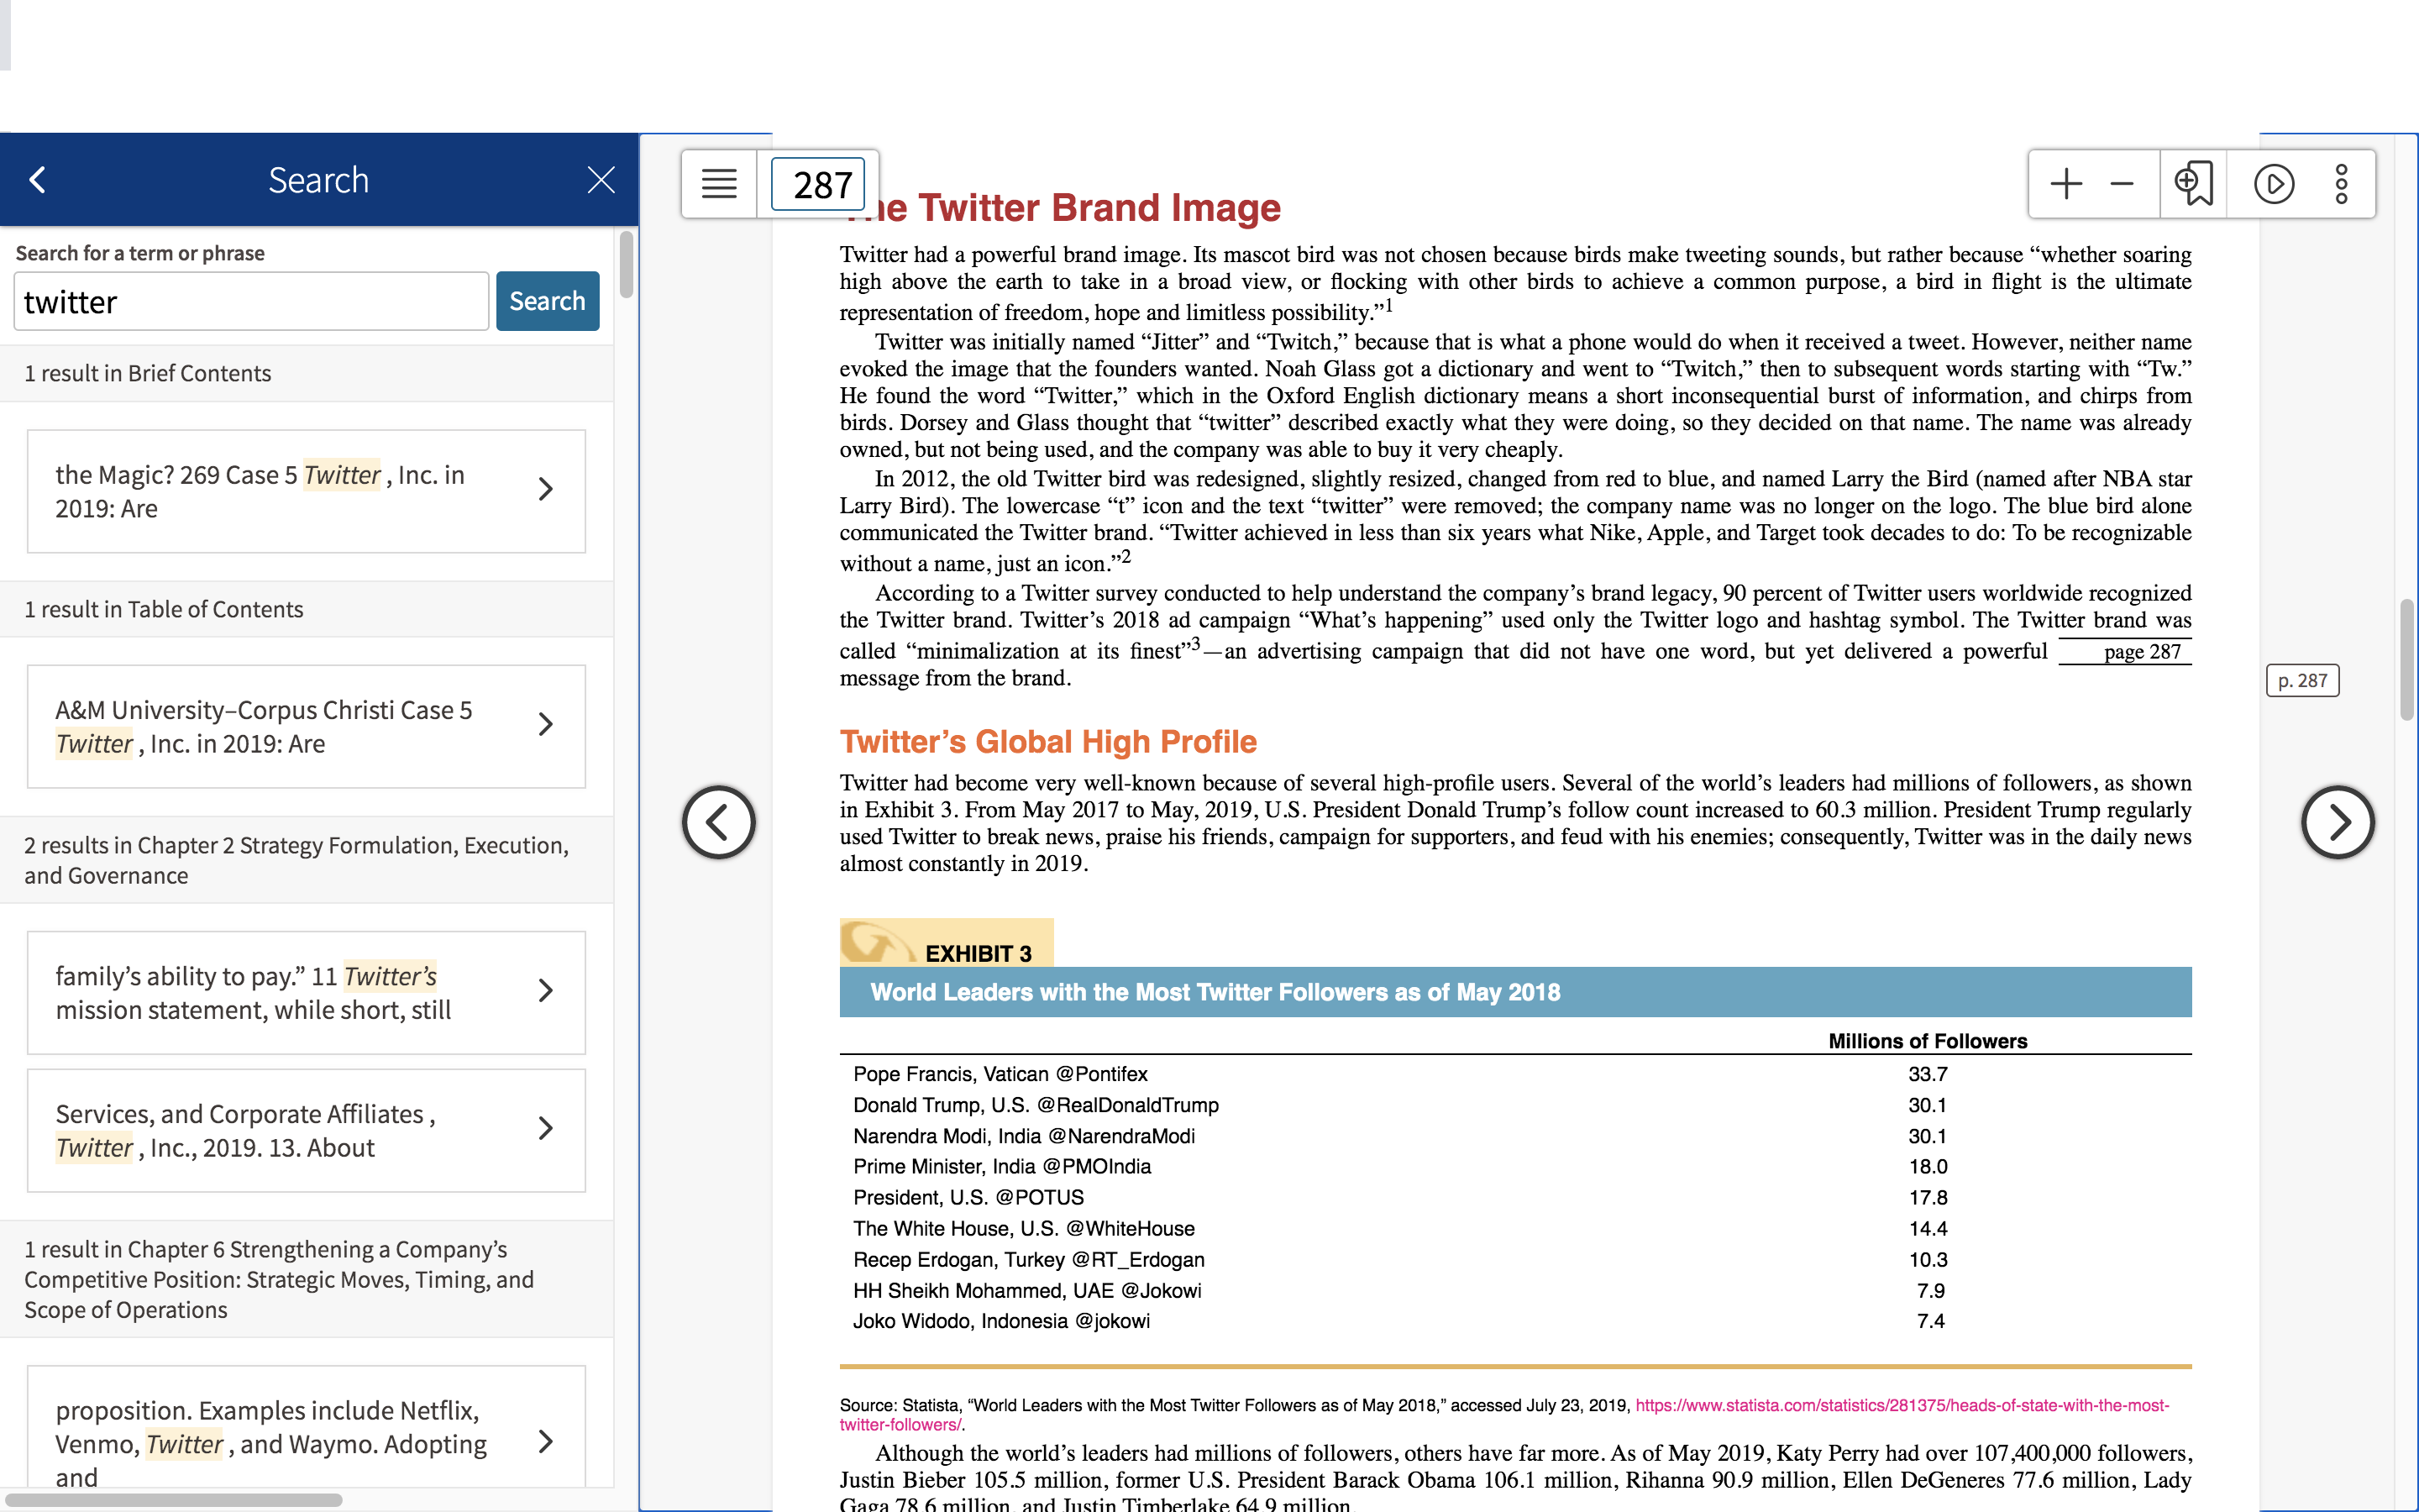The image size is (2419, 1512).
Task: Start read-aloud playback
Action: coord(2274,184)
